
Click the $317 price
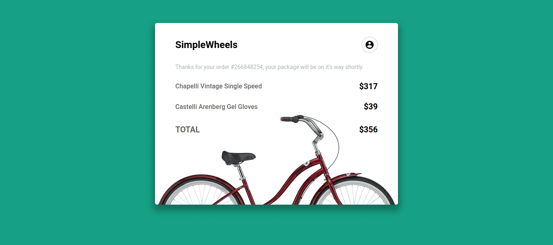coord(368,86)
